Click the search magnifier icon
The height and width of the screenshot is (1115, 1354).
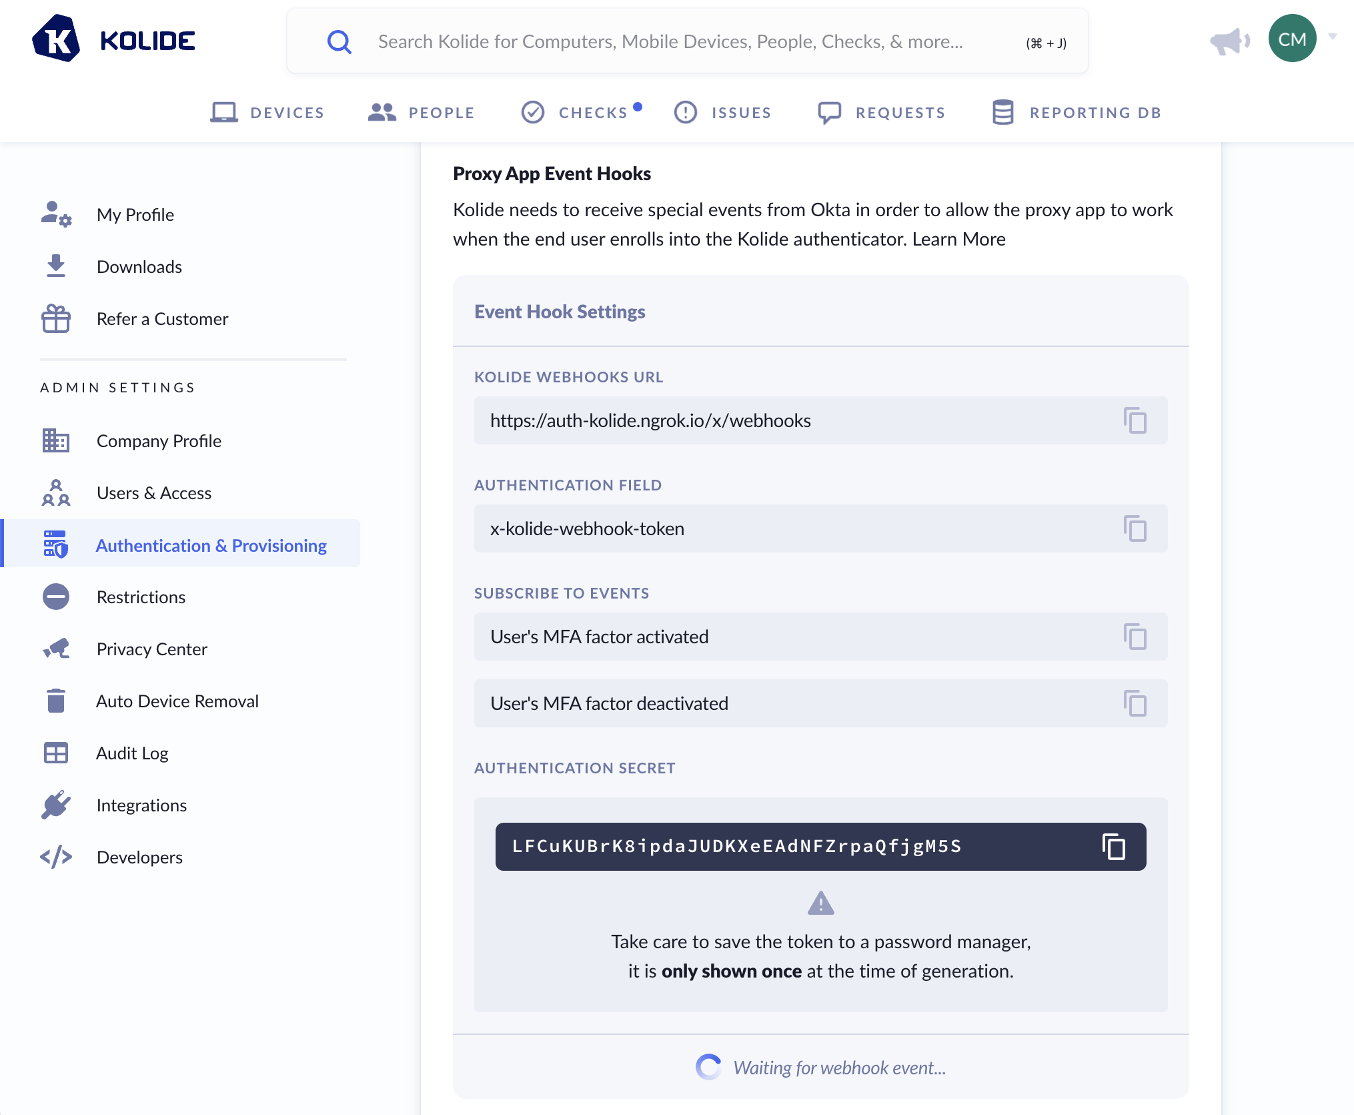pyautogui.click(x=339, y=41)
